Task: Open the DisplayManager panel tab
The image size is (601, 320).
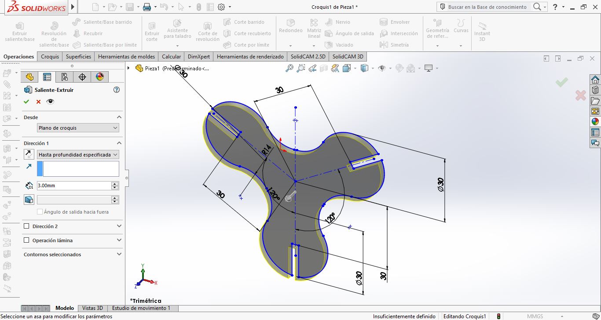Action: [x=100, y=77]
